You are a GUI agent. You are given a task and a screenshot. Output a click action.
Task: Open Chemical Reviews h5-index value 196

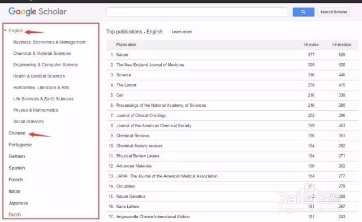click(x=311, y=136)
